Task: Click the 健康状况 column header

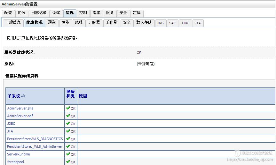Action: click(71, 94)
